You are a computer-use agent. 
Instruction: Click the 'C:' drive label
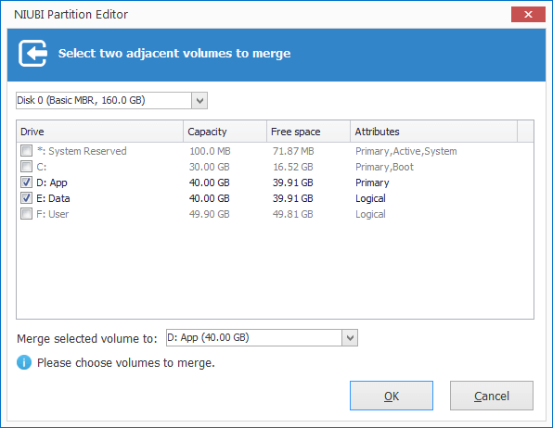[x=41, y=167]
